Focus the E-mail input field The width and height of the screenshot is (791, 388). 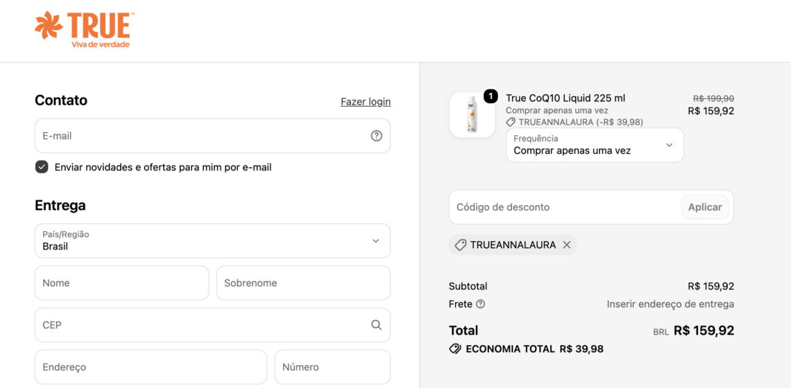(x=212, y=136)
